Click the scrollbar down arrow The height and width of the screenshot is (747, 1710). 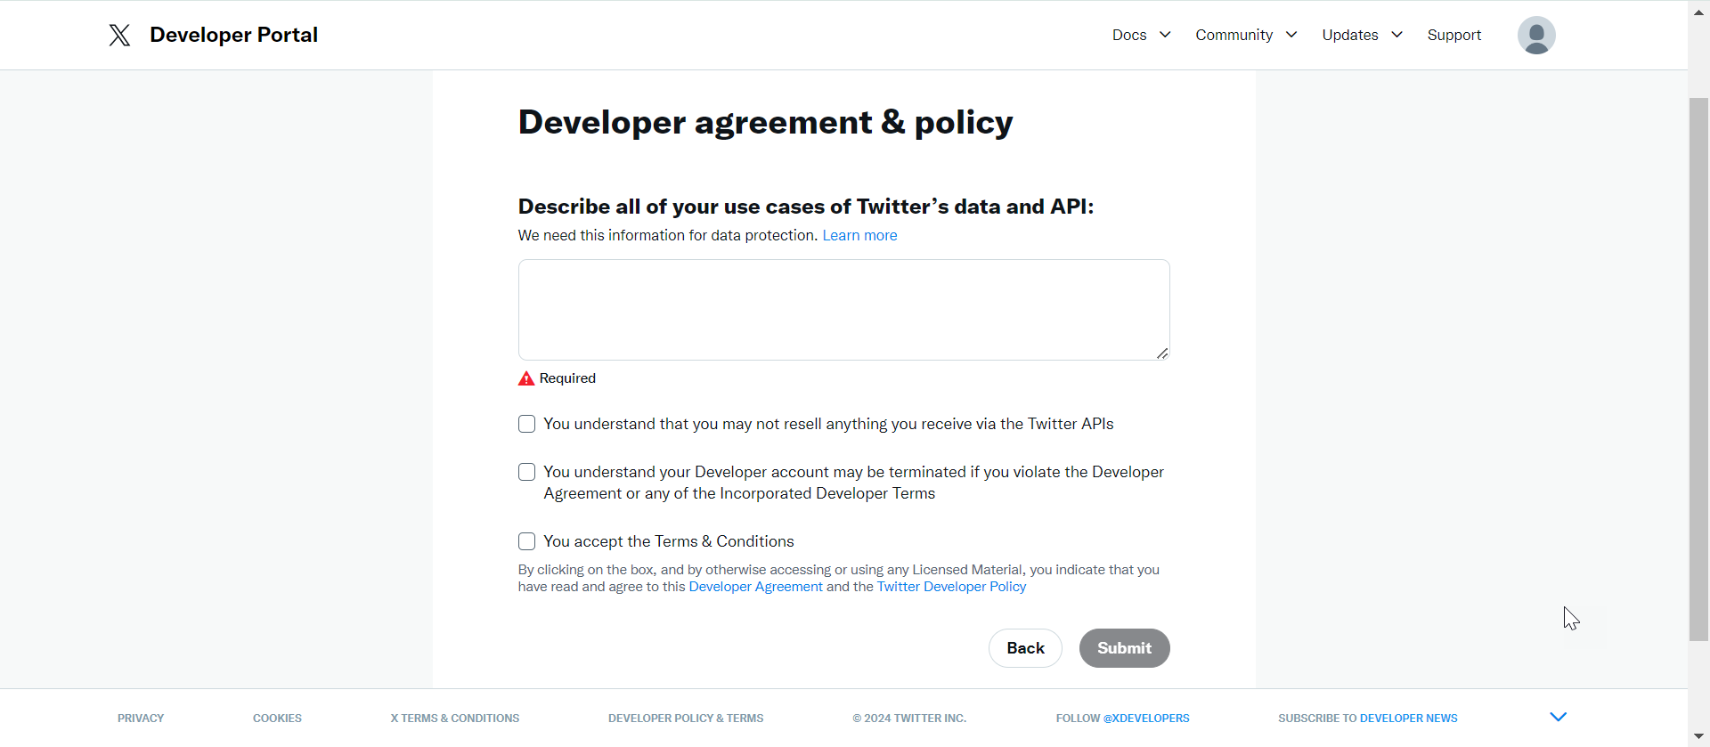1698,737
